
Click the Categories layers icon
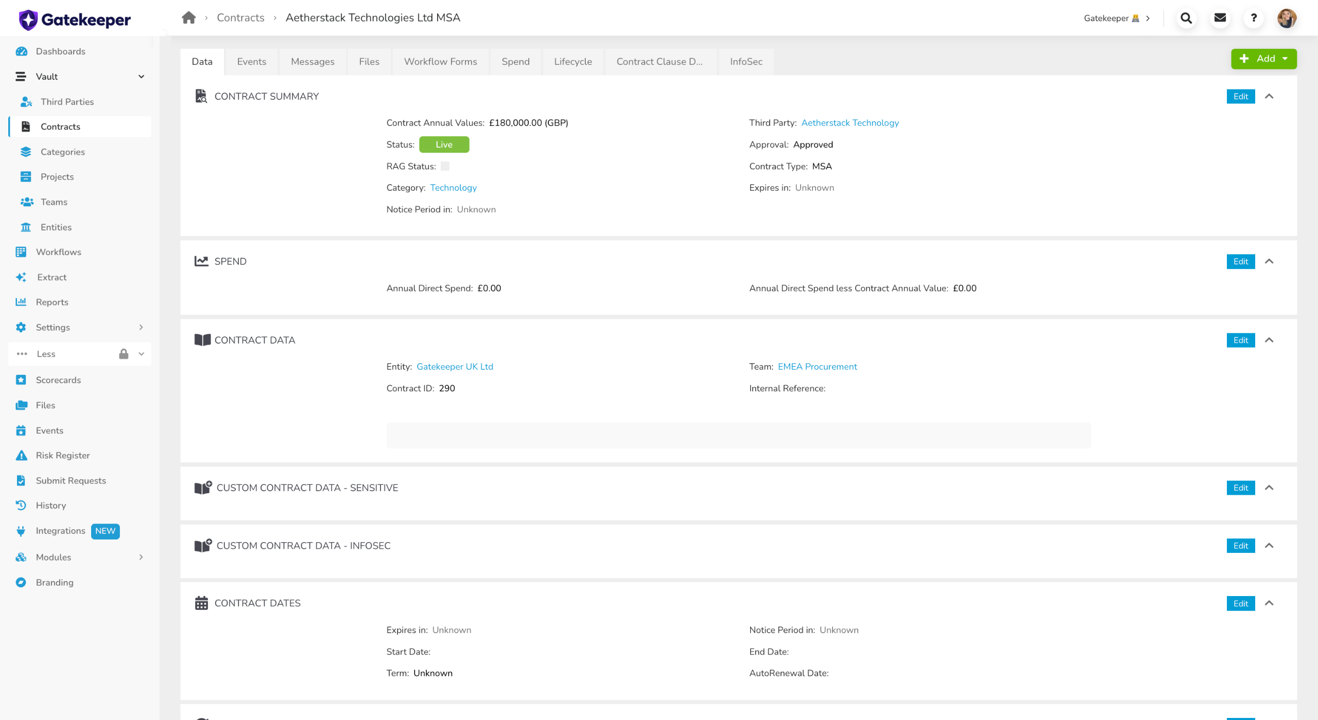(26, 152)
